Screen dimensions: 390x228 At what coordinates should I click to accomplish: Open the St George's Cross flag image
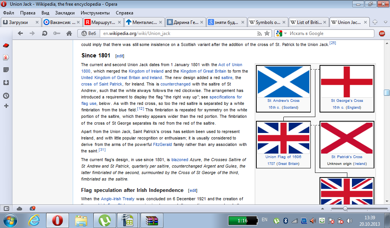pos(347,82)
